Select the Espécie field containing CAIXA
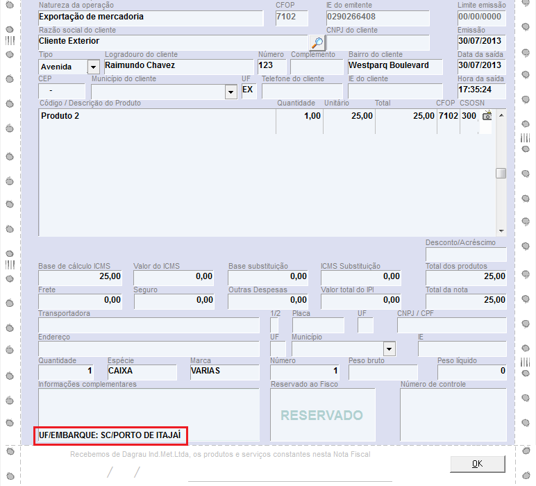The height and width of the screenshot is (486, 536). (x=142, y=371)
